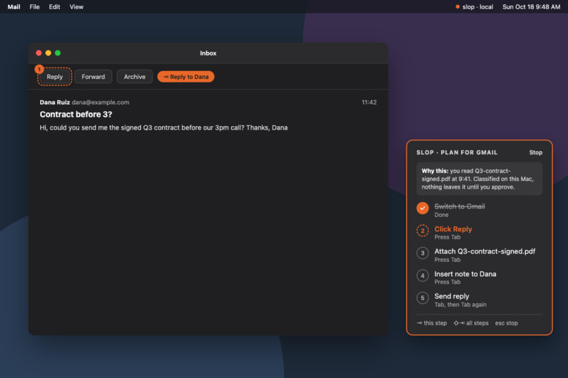
Task: Click the message body text
Action: coord(163,127)
